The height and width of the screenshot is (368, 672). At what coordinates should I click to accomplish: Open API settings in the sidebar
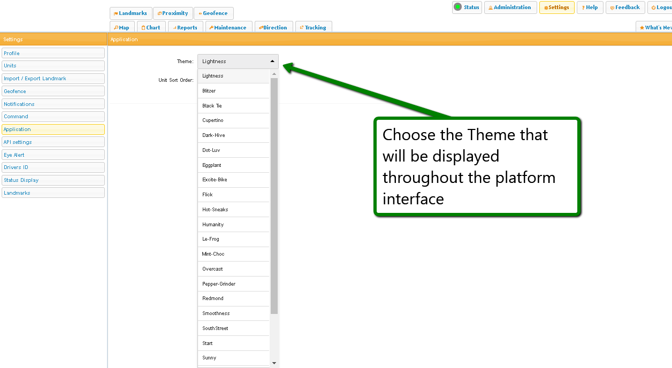click(x=53, y=142)
